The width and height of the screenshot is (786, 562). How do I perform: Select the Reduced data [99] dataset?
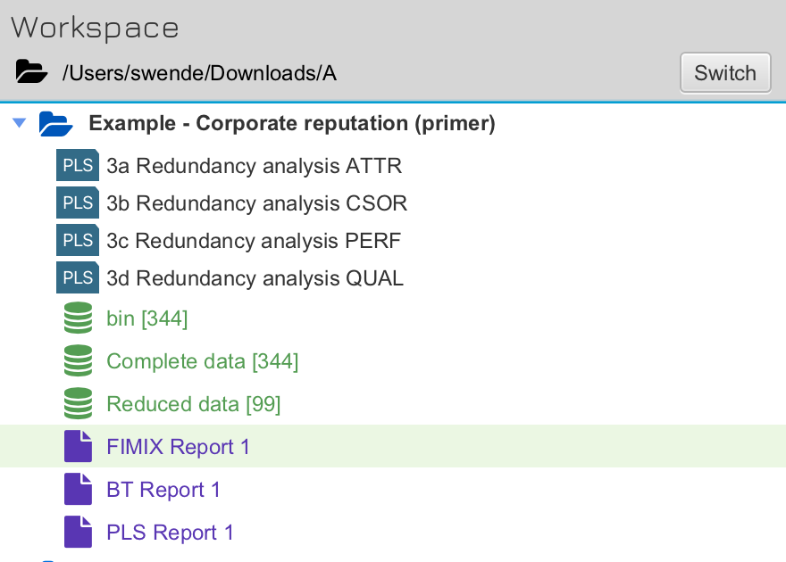[x=193, y=404]
